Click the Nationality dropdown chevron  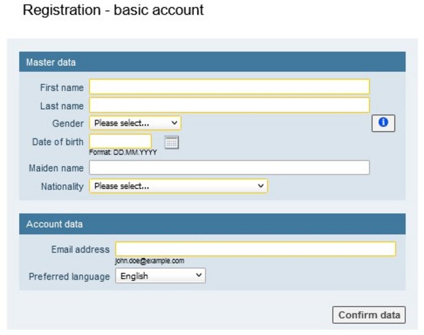[x=261, y=186]
